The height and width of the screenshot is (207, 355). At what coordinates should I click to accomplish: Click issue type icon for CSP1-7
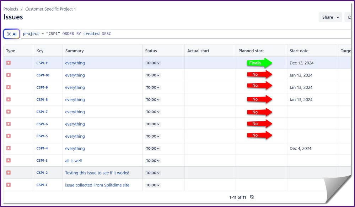click(x=9, y=111)
